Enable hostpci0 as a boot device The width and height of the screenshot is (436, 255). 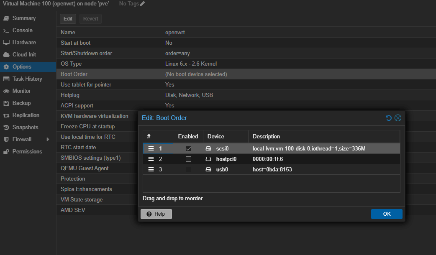pyautogui.click(x=188, y=159)
